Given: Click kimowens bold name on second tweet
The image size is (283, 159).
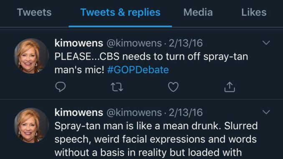Looking at the screenshot, I should 79,112.
